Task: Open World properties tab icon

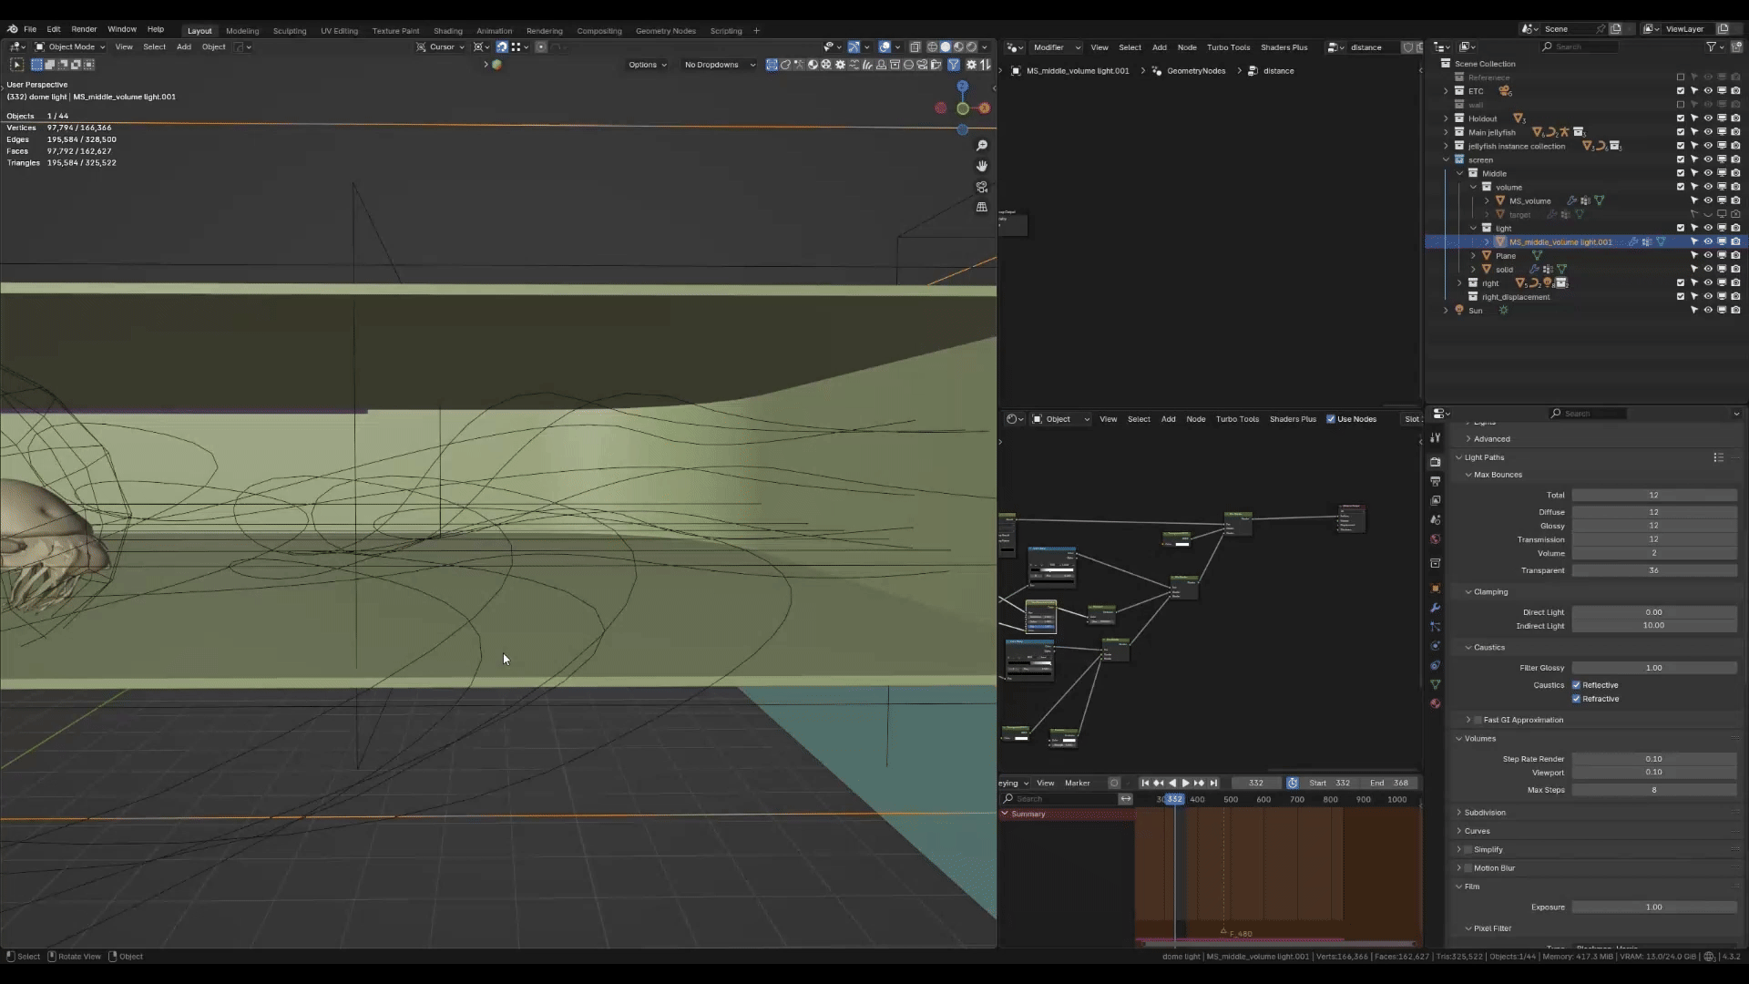Action: [x=1436, y=538]
